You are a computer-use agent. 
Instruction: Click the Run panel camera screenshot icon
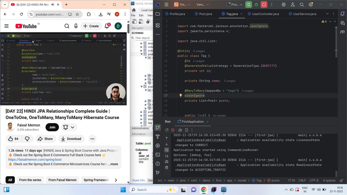pos(180,130)
